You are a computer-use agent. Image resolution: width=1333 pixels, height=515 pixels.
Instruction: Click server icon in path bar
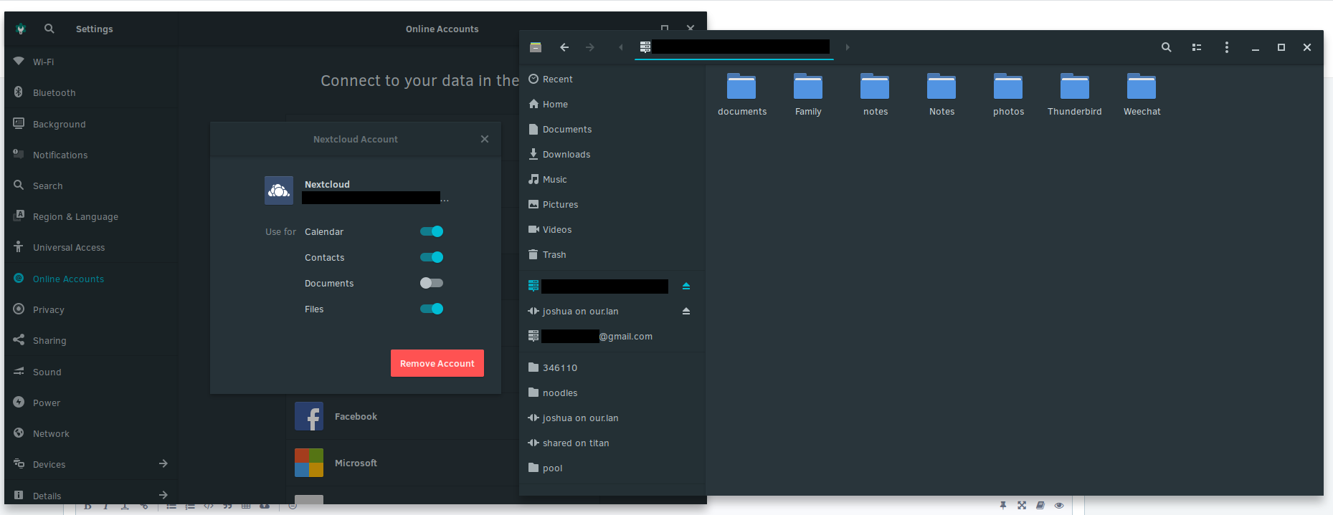click(645, 47)
